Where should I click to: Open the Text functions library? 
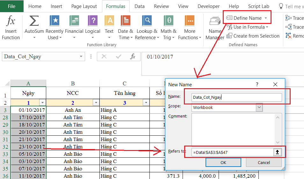109,28
